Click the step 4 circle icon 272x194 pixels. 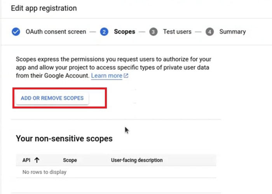click(x=210, y=32)
